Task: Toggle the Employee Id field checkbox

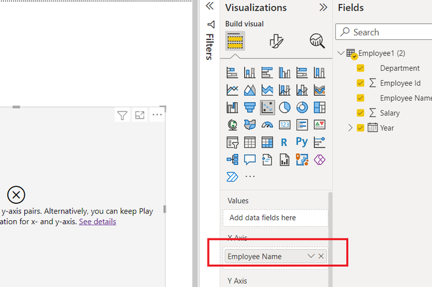Action: tap(361, 83)
